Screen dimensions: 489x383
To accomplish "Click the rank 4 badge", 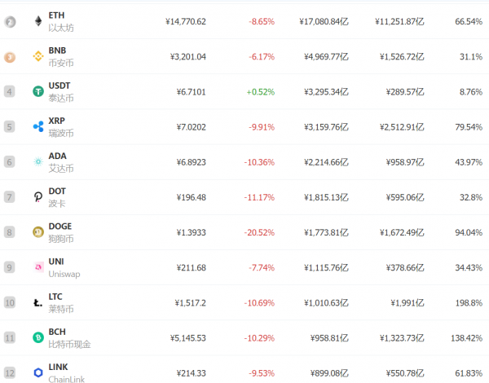I will [10, 91].
